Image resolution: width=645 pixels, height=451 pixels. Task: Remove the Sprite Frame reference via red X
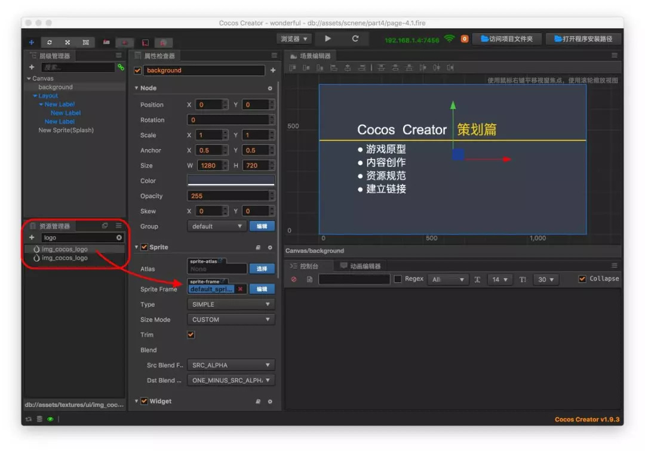point(240,289)
